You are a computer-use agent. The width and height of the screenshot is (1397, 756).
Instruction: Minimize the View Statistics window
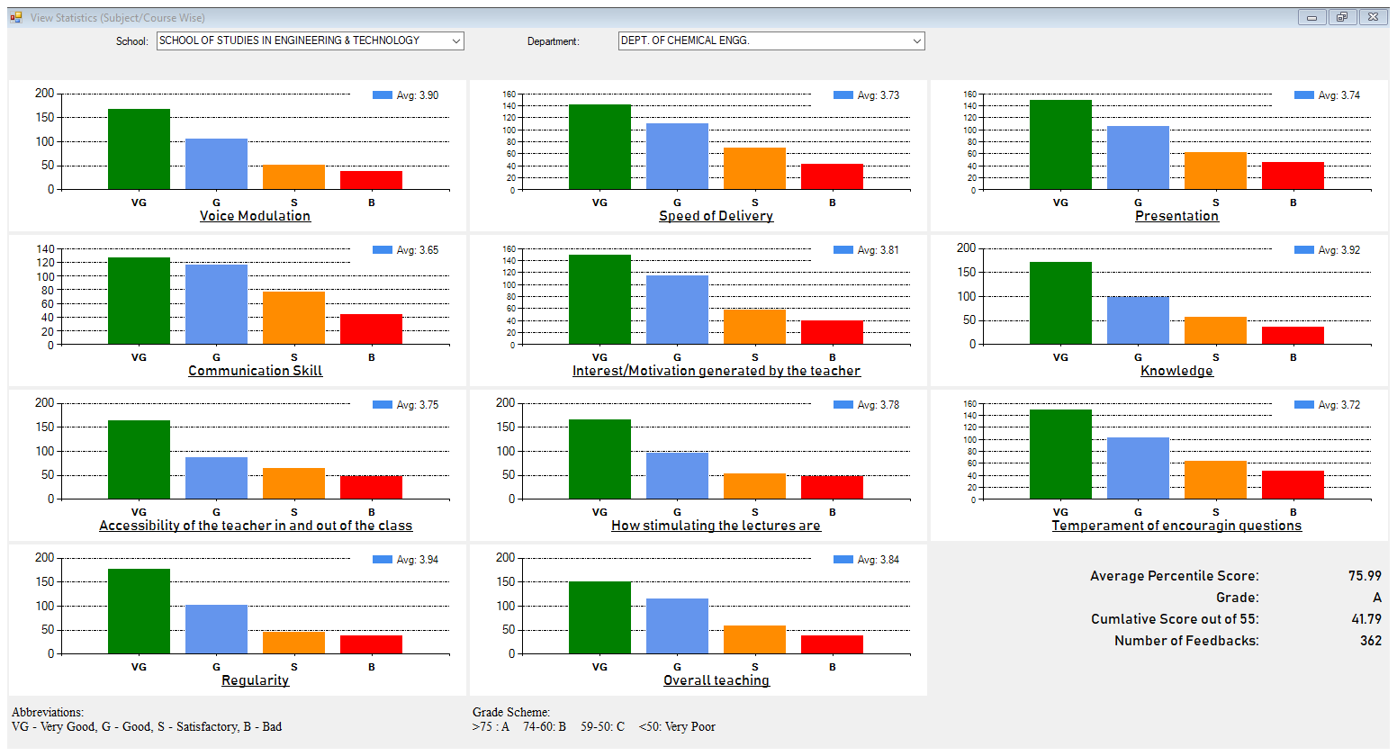tap(1311, 17)
